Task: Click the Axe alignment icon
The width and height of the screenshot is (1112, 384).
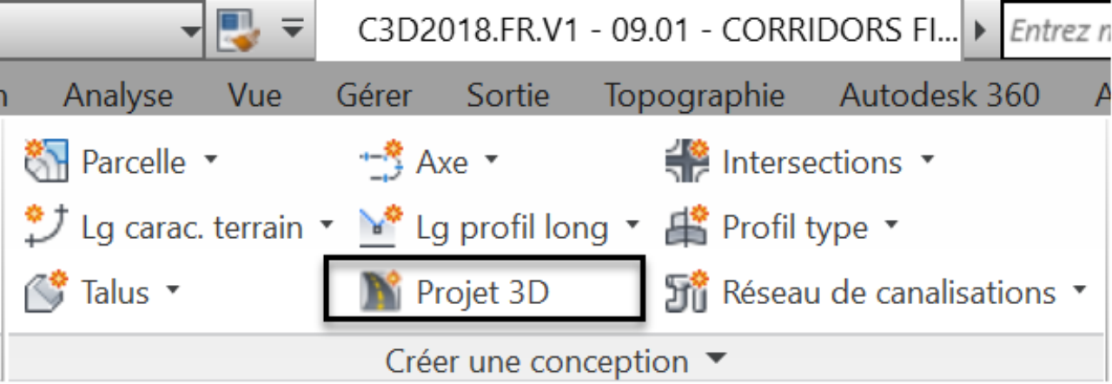Action: (x=381, y=162)
